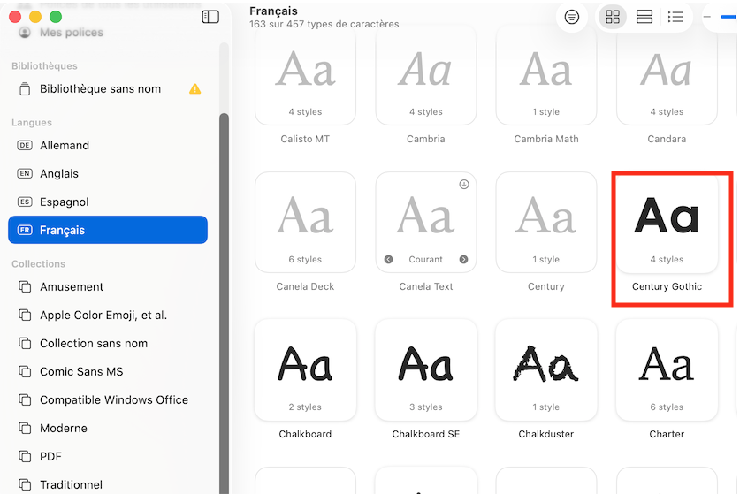Click the Traditionnel collection icon
The width and height of the screenshot is (755, 502).
(x=25, y=484)
